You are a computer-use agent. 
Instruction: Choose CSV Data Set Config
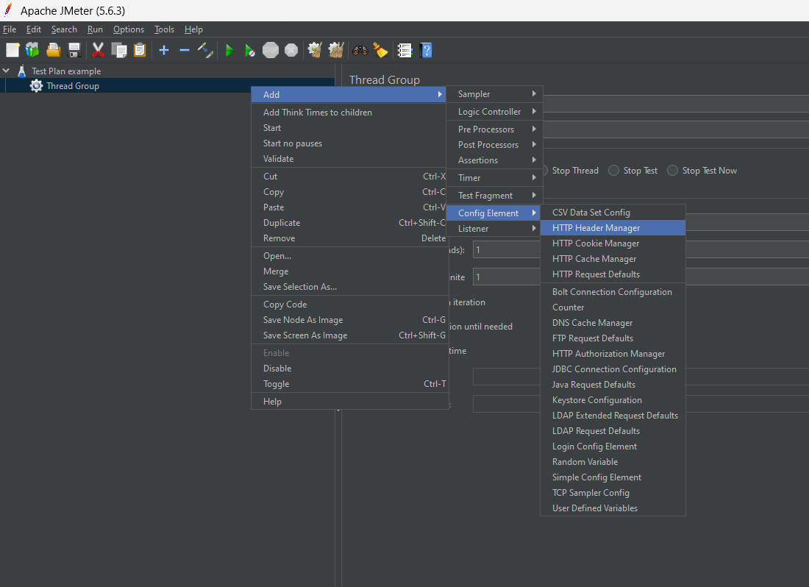pos(613,212)
